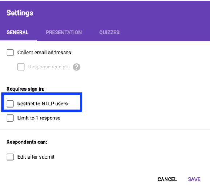
Task: Click the Settings dialog title
Action: click(x=20, y=13)
